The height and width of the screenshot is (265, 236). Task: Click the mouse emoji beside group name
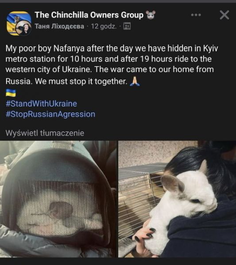coord(151,15)
